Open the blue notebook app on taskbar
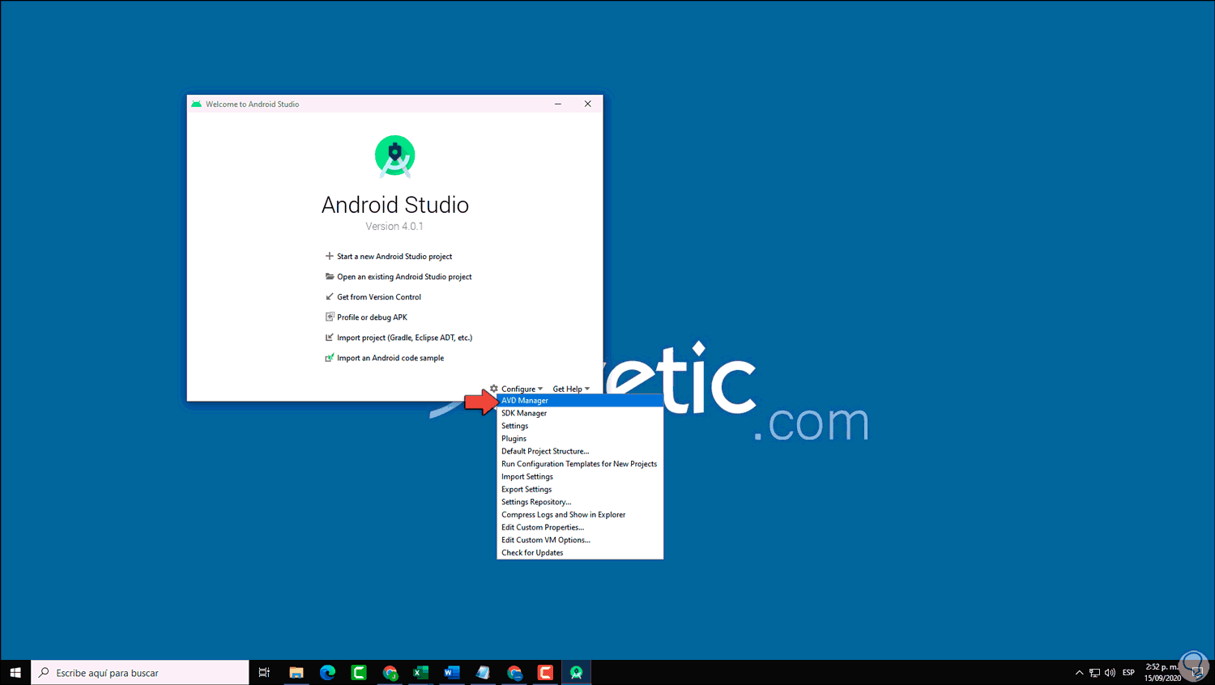1215x685 pixels. (484, 673)
